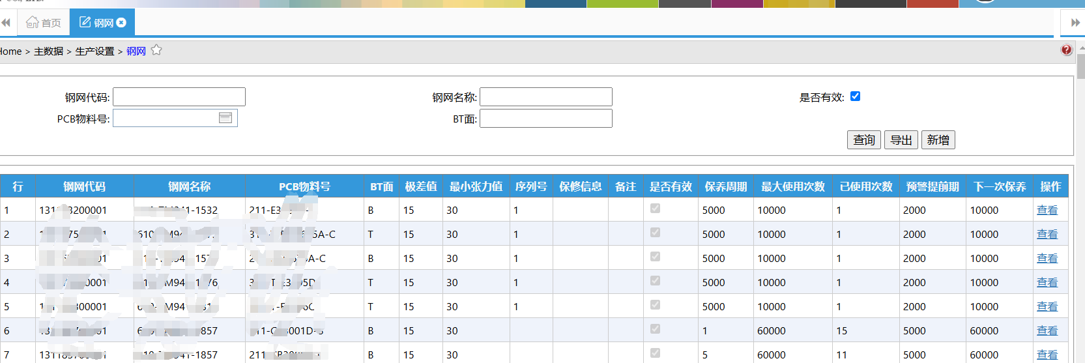Image resolution: width=1085 pixels, height=363 pixels.
Task: Open 查看 link in row 1
Action: click(x=1047, y=210)
